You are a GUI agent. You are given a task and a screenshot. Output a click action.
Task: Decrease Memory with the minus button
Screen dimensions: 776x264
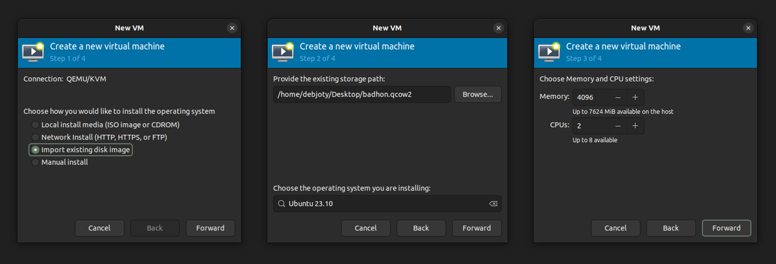coord(618,97)
